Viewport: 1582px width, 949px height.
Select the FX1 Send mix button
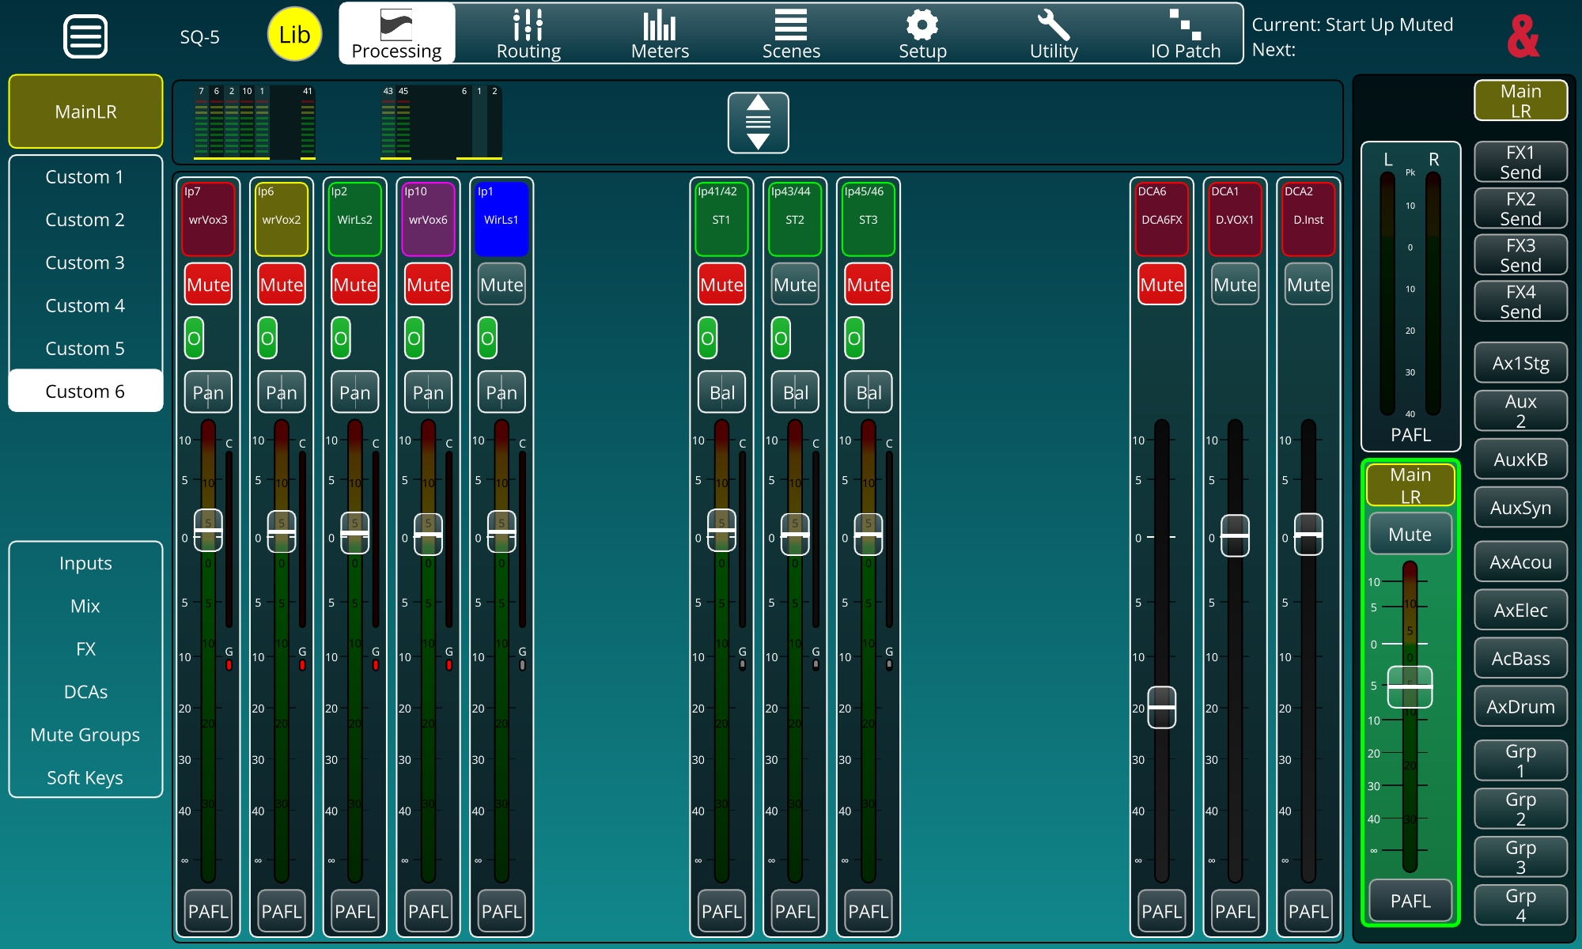pyautogui.click(x=1520, y=162)
